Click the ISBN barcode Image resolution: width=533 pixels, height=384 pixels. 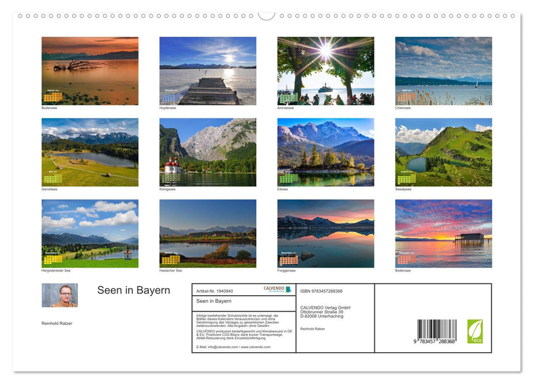[x=437, y=329]
